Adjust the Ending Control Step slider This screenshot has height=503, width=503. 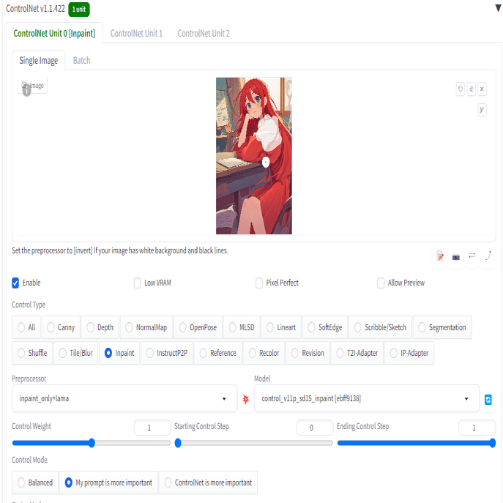click(416, 443)
